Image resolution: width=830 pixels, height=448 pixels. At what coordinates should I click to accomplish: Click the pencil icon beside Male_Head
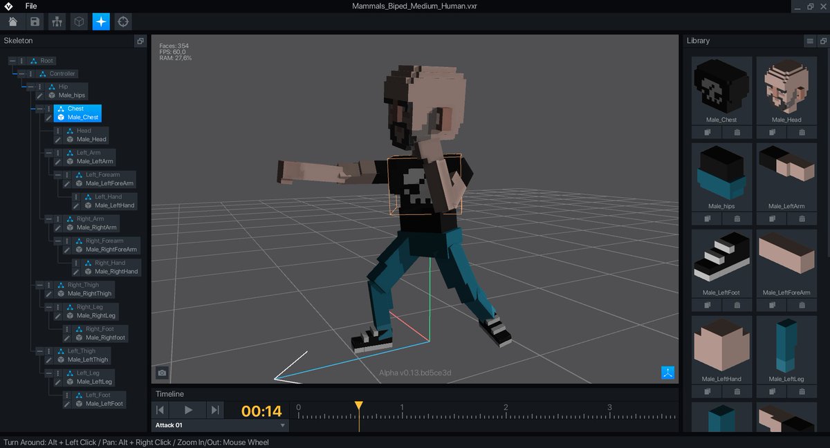(x=58, y=140)
